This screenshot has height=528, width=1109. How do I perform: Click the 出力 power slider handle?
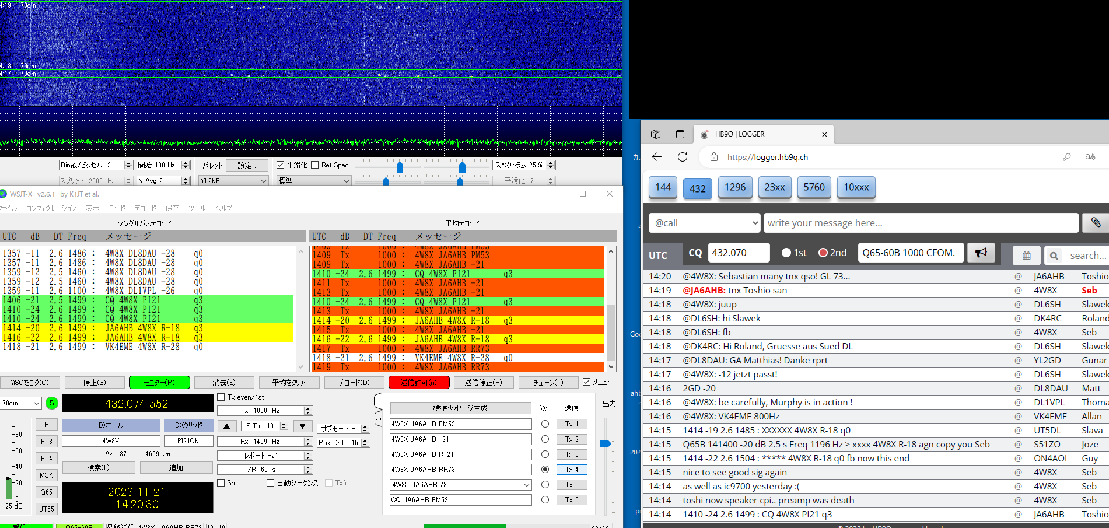click(x=606, y=444)
